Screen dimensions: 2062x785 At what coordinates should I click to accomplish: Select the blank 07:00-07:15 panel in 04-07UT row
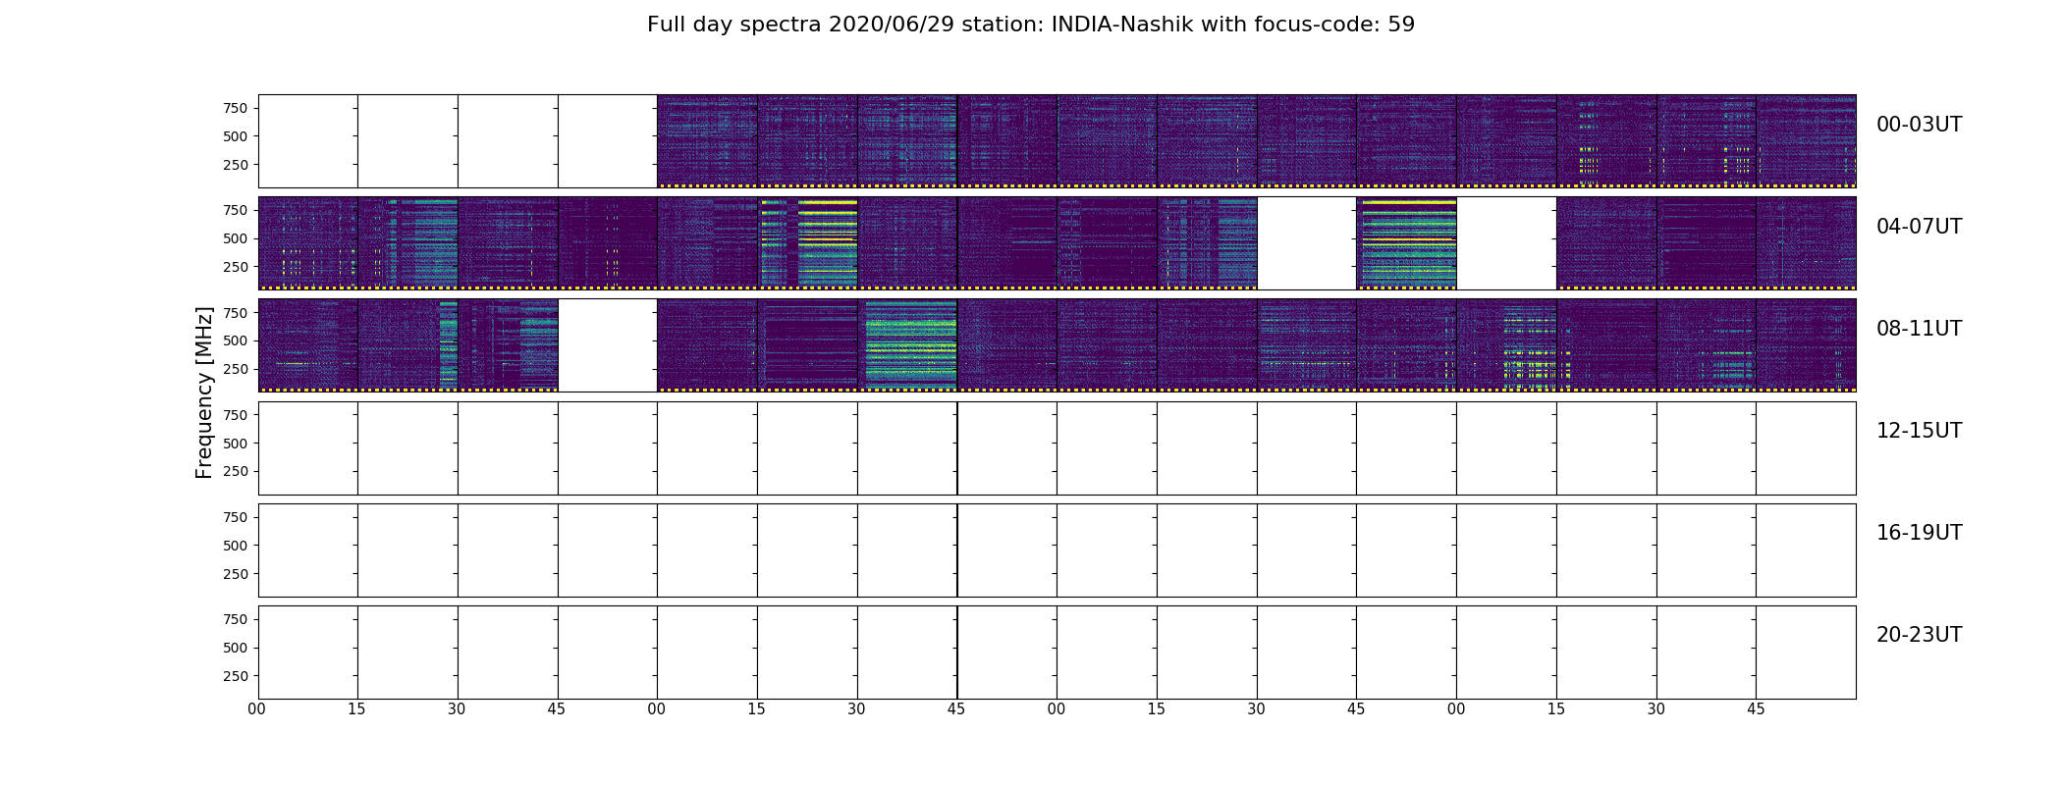[x=1506, y=242]
